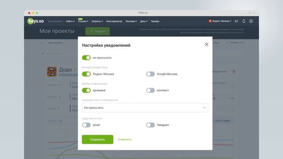Go to Кластеризатор in the navbar

pos(114,21)
